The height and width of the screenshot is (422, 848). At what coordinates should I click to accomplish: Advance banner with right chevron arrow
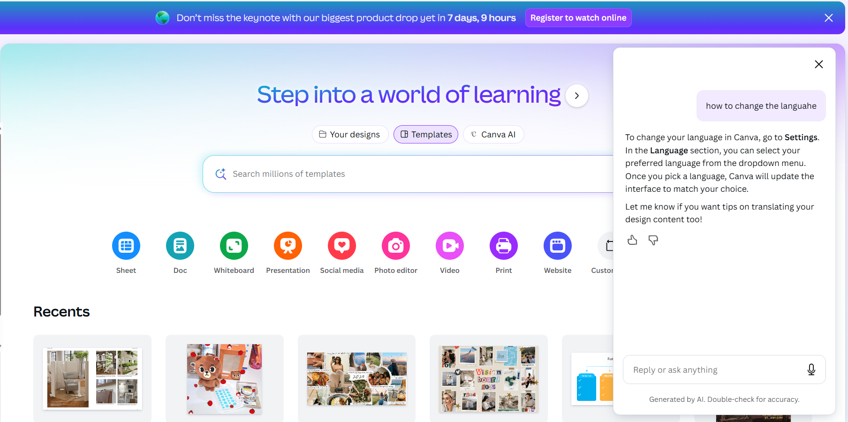coord(577,96)
